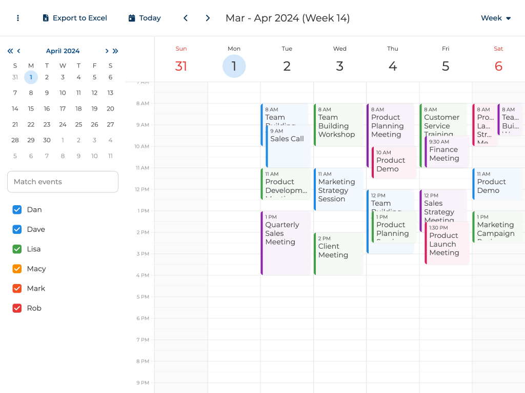
Task: Select April 17 in the mini calendar
Action: coord(63,108)
